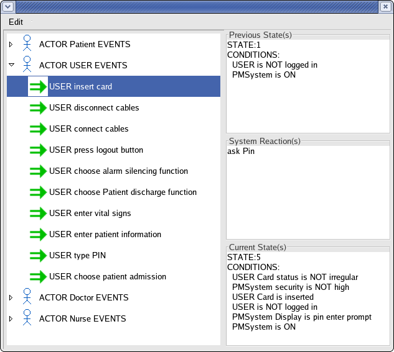Click green arrow beside USER enter vital signs
This screenshot has height=352, width=394.
(x=39, y=214)
